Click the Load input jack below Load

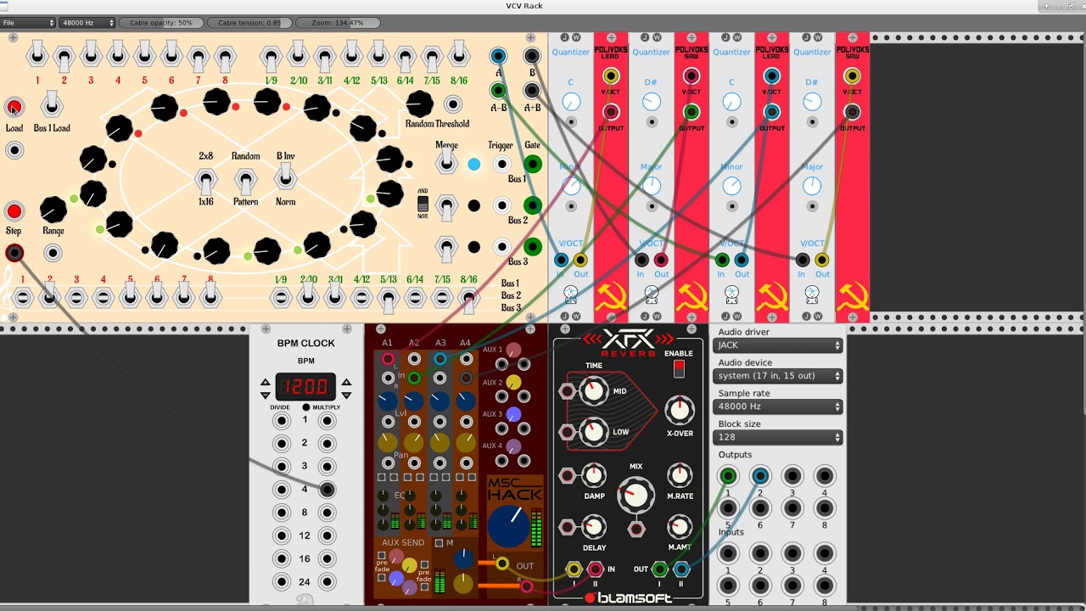point(14,150)
